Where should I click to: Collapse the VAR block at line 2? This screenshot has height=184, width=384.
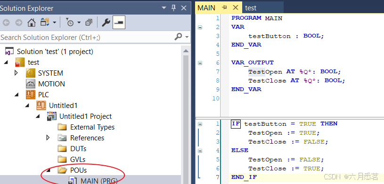pos(200,27)
